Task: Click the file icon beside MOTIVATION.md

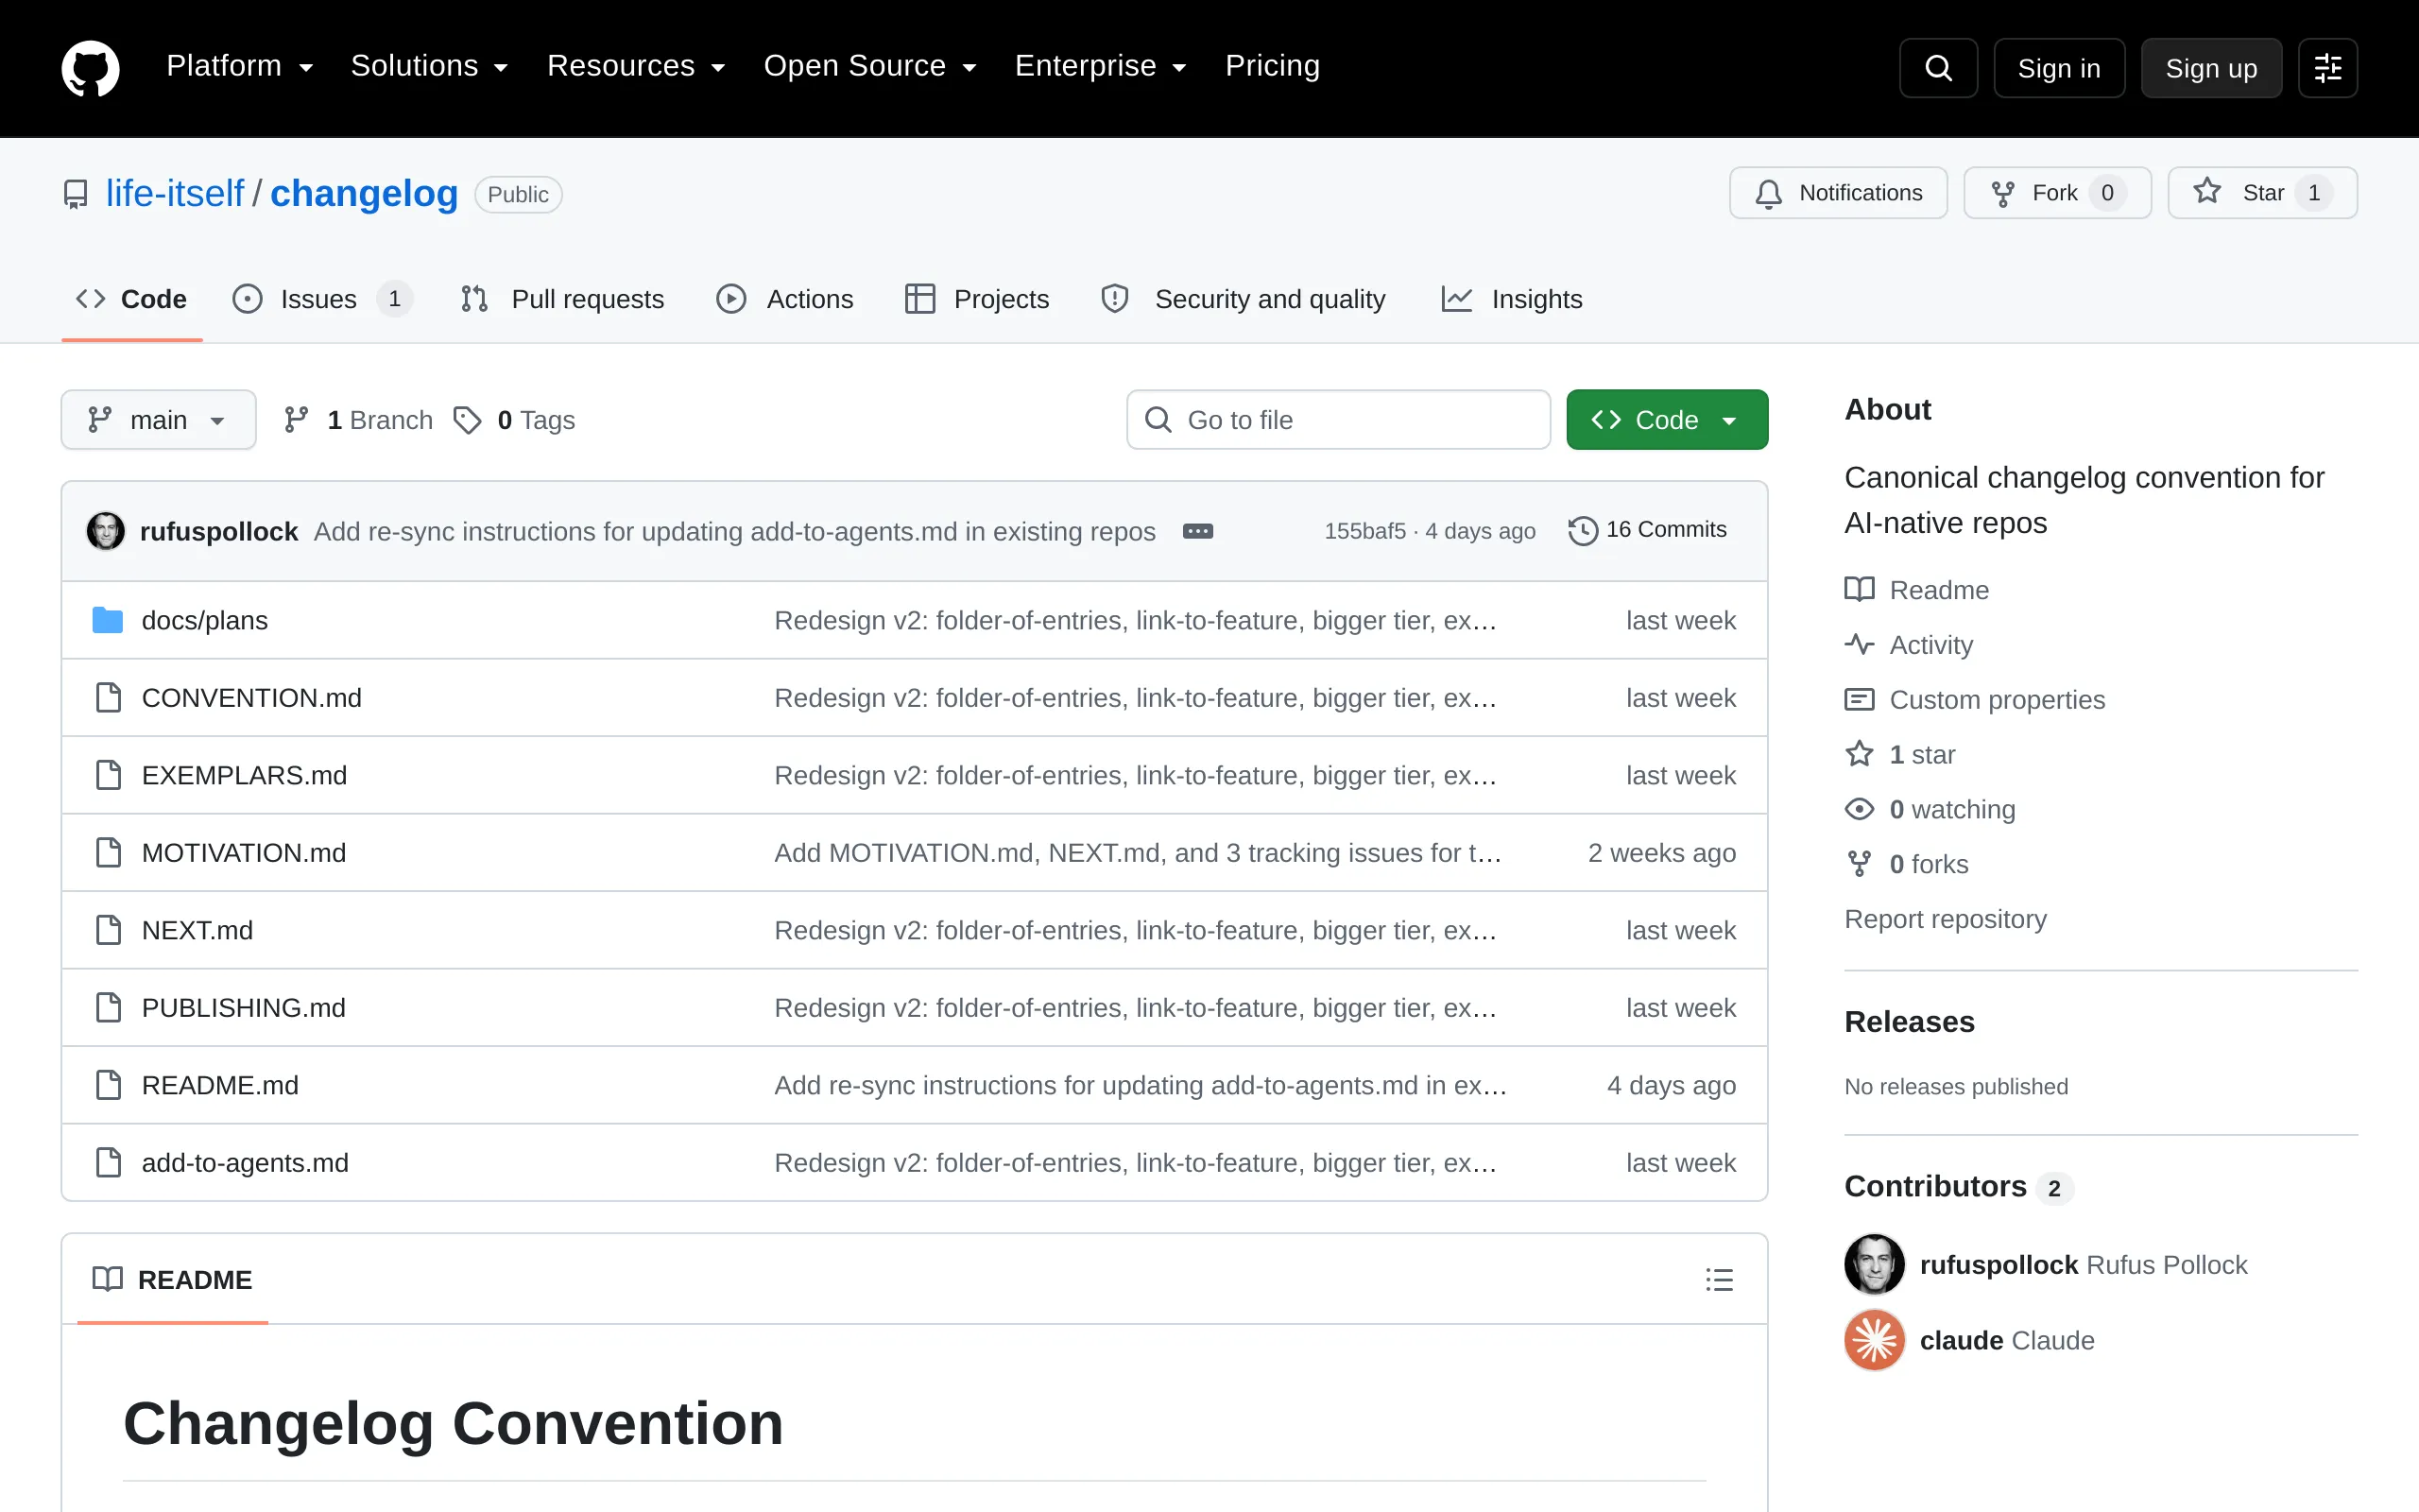Action: [108, 852]
